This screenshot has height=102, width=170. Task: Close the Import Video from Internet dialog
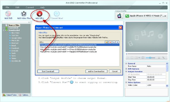click(120, 28)
